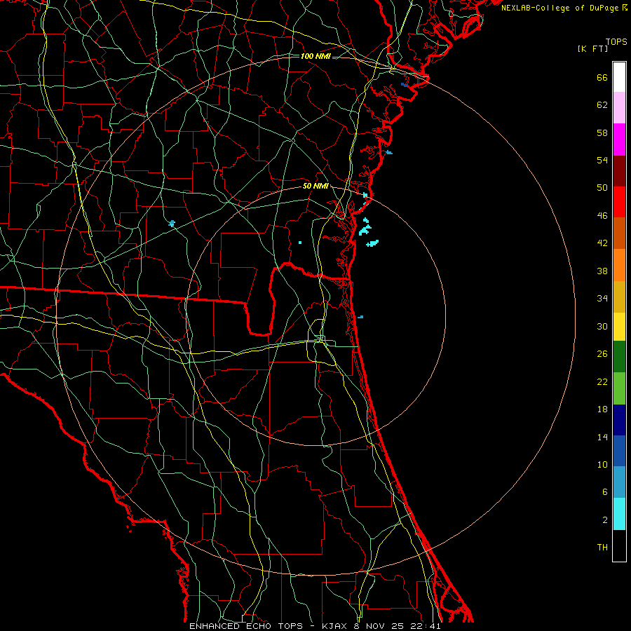The height and width of the screenshot is (631, 631).
Task: Click the bright orange legend swatch
Action: click(619, 265)
